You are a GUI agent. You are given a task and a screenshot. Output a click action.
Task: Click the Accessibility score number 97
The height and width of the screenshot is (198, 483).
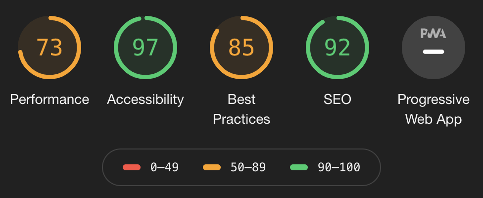145,48
